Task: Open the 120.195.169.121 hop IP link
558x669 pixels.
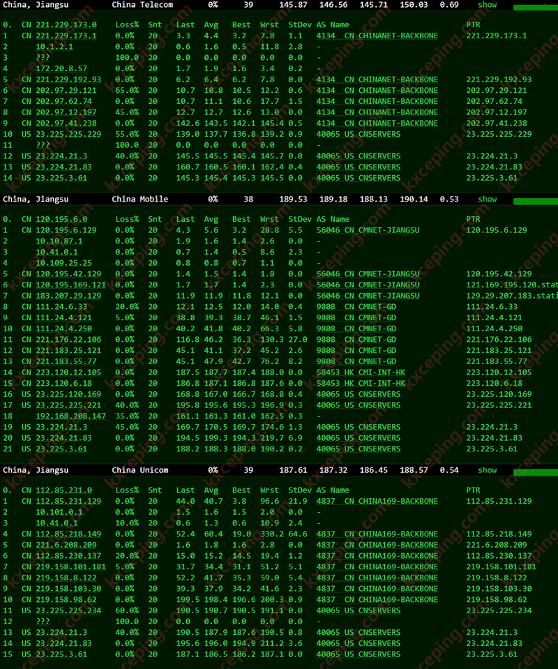Action: (x=71, y=285)
